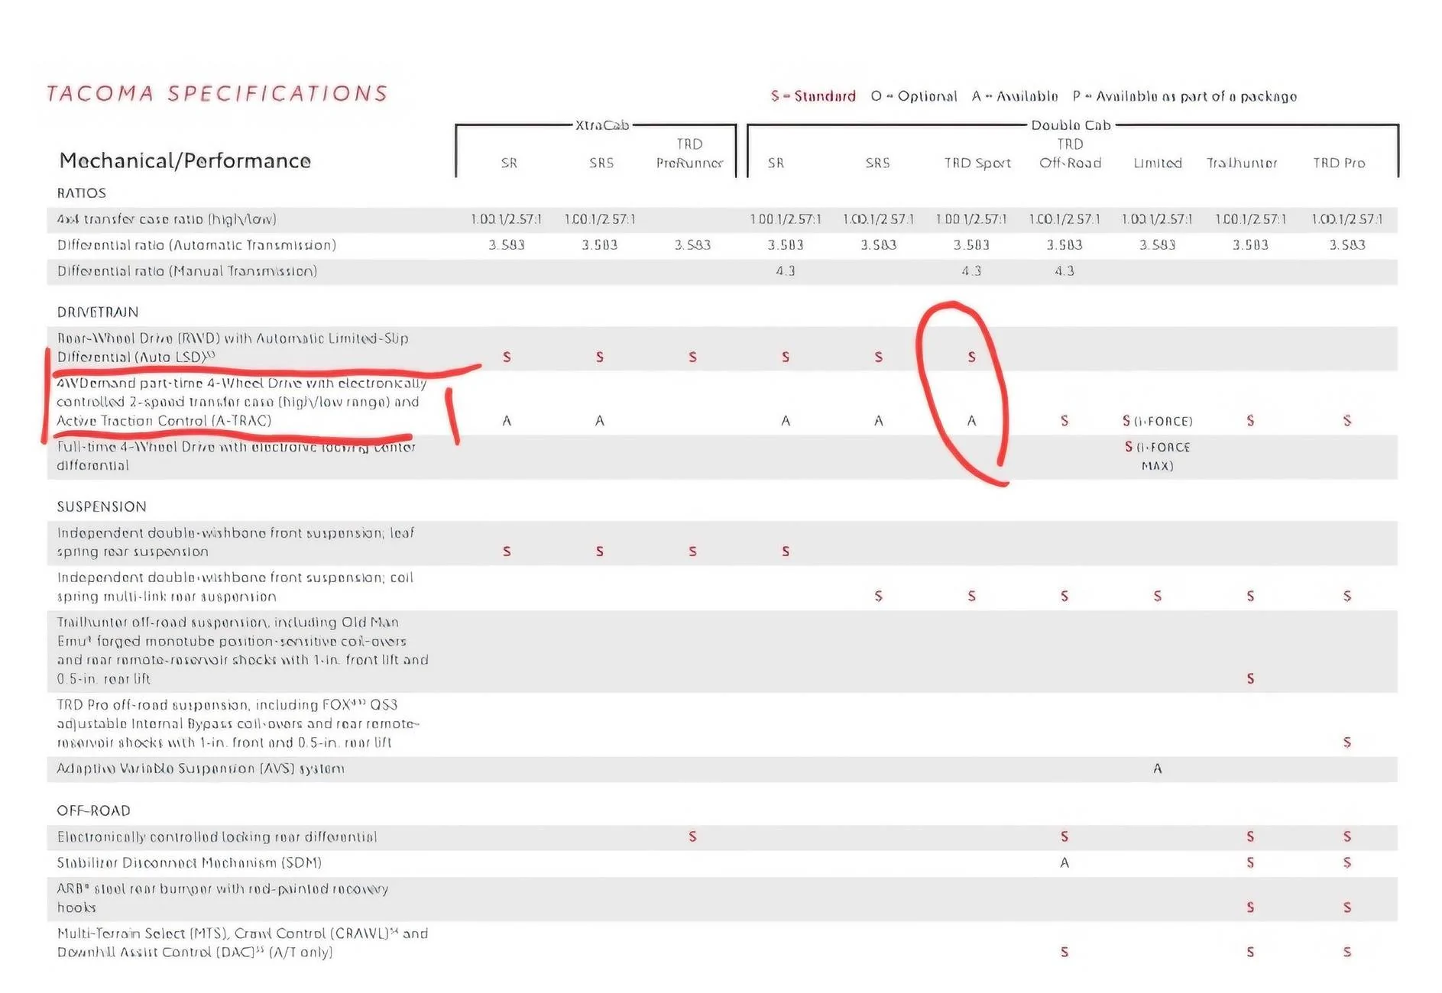Click the Limited column header
This screenshot has height=993, width=1442.
pyautogui.click(x=1158, y=163)
